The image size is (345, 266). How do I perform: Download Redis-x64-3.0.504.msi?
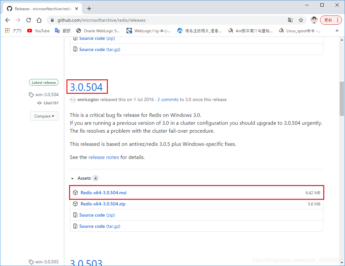[104, 193]
